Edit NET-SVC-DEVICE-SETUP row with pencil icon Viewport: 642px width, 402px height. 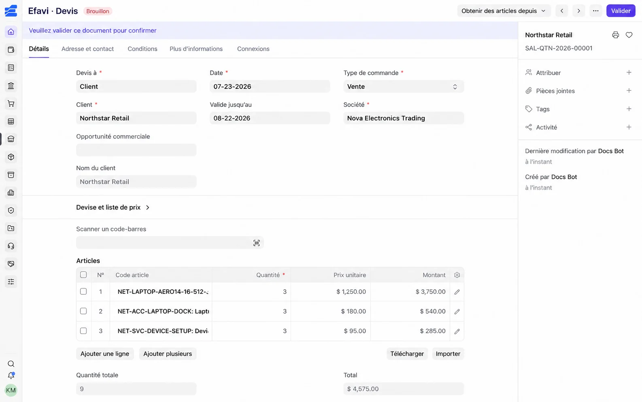(x=457, y=331)
